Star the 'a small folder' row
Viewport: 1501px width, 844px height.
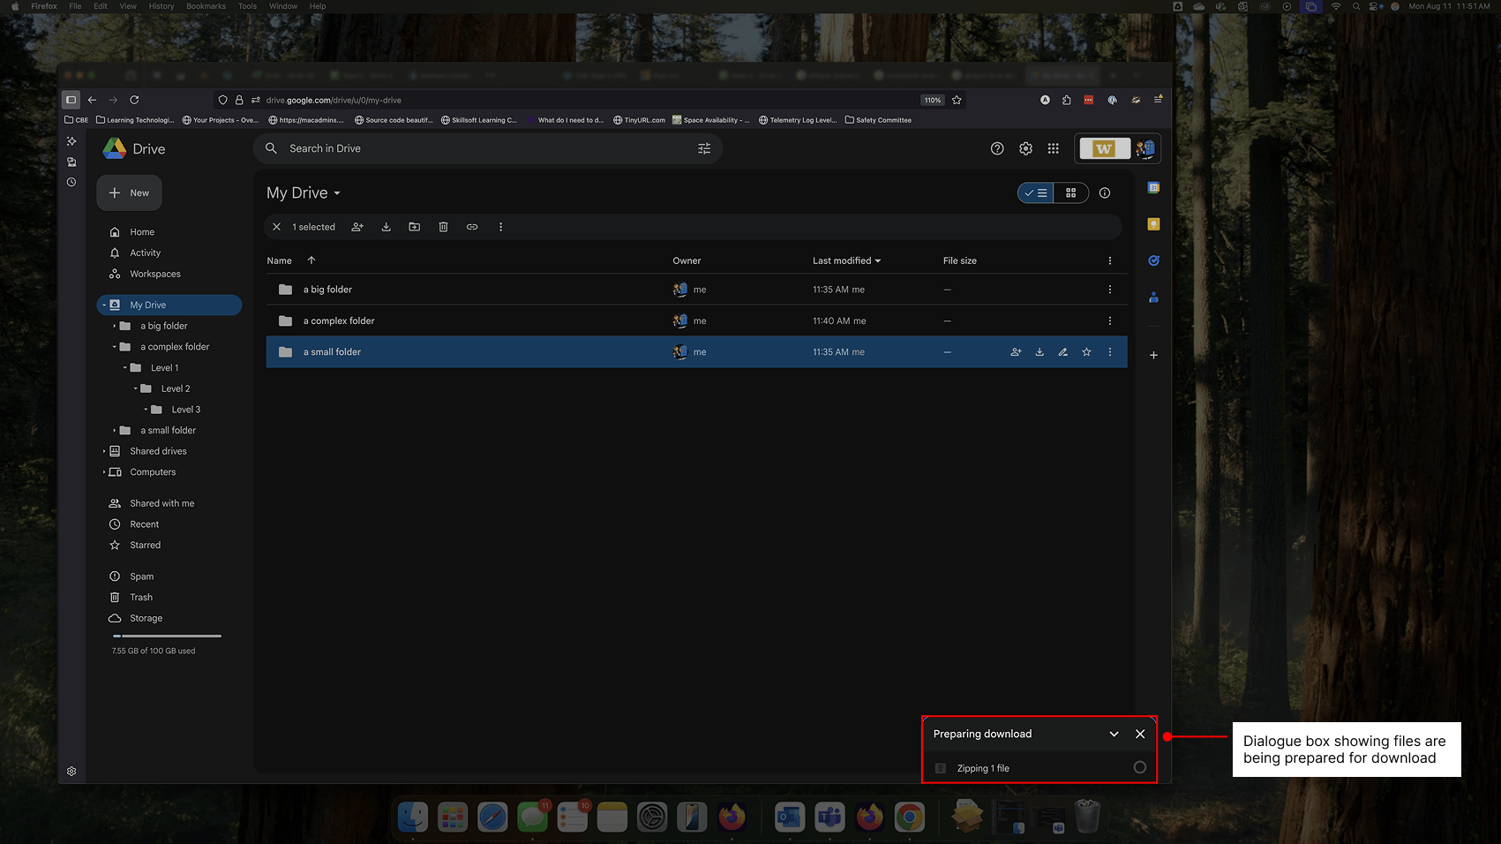(x=1086, y=351)
